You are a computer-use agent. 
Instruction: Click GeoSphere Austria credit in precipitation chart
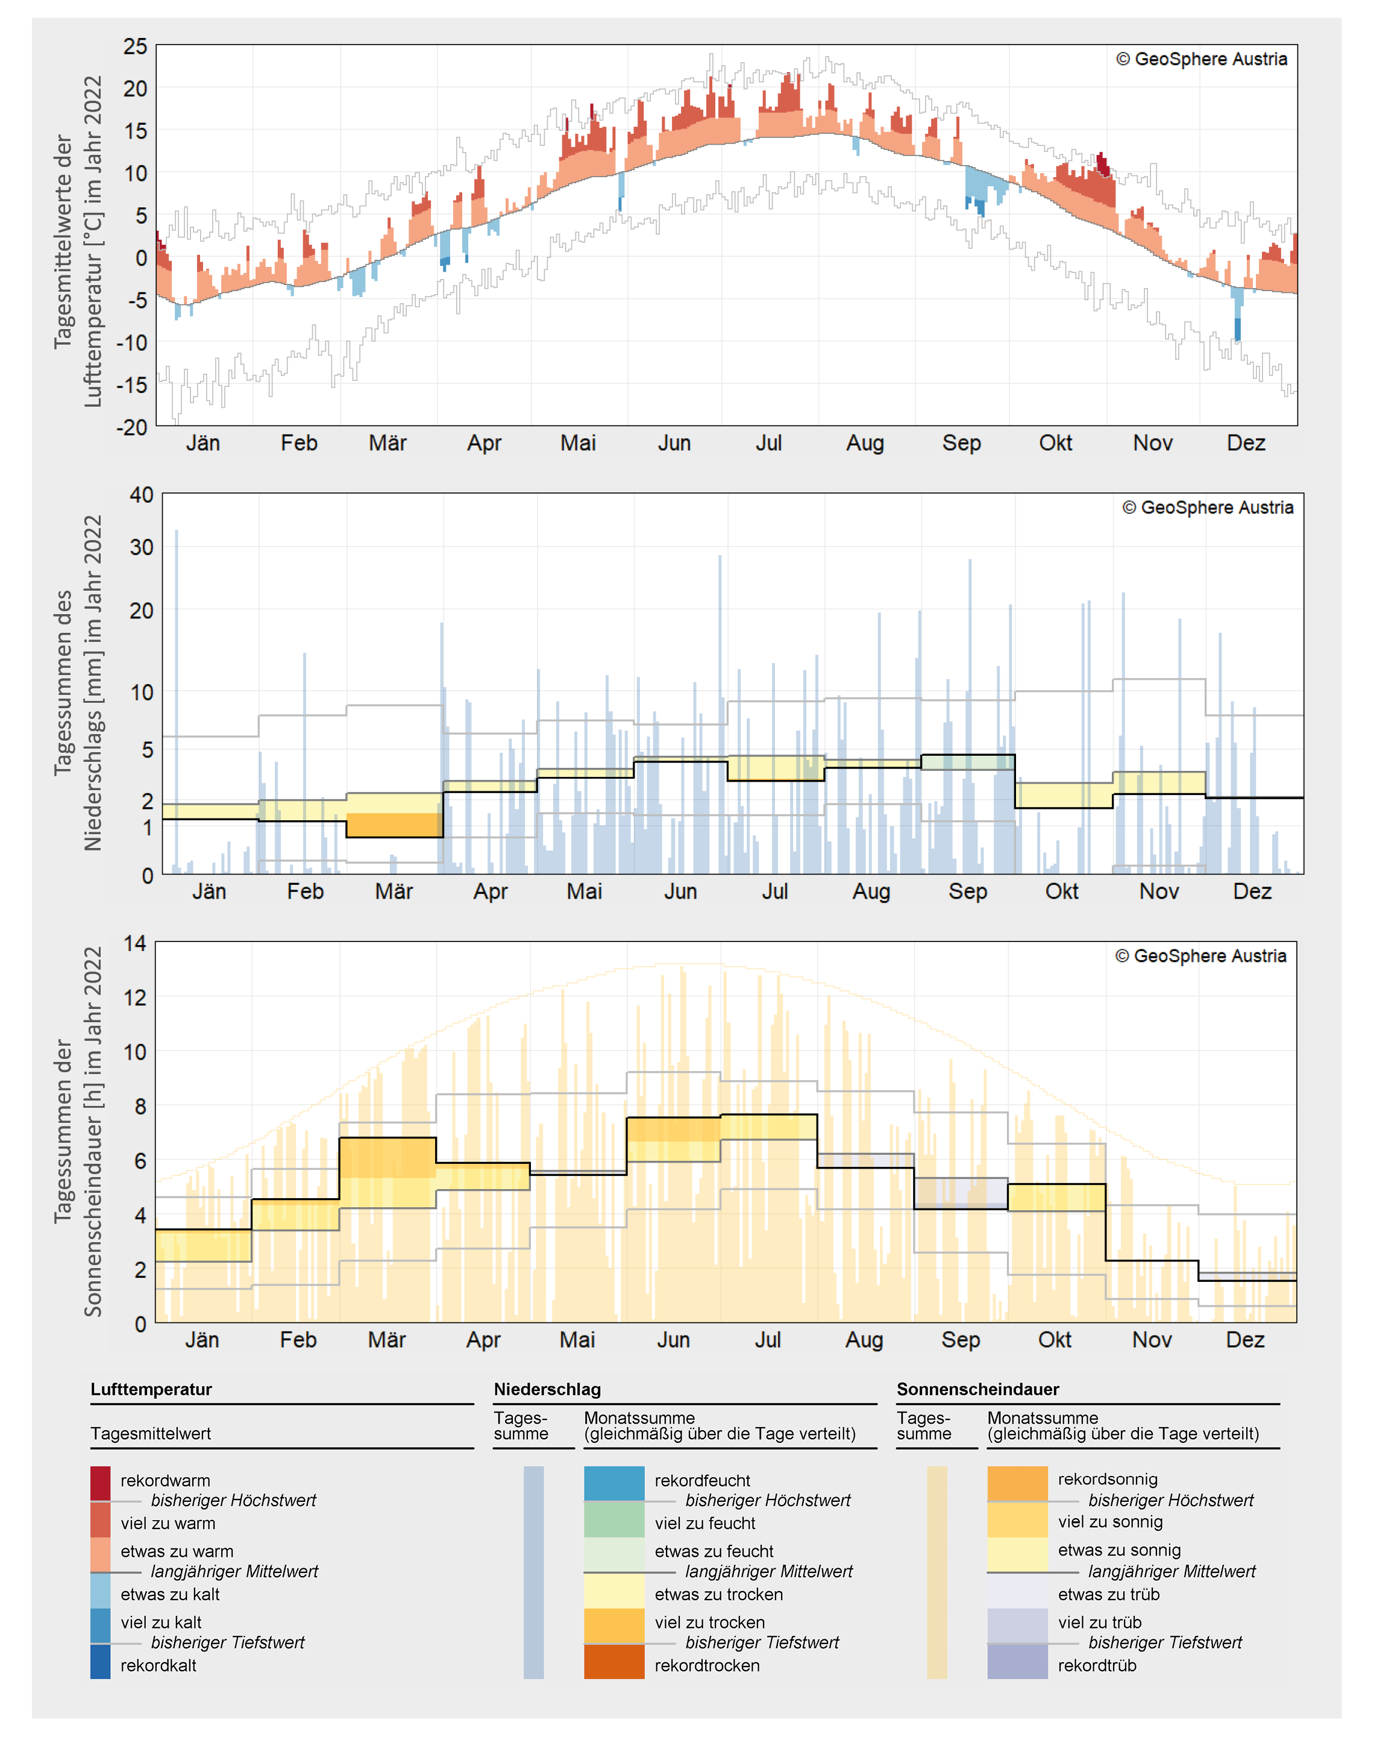pos(1208,507)
